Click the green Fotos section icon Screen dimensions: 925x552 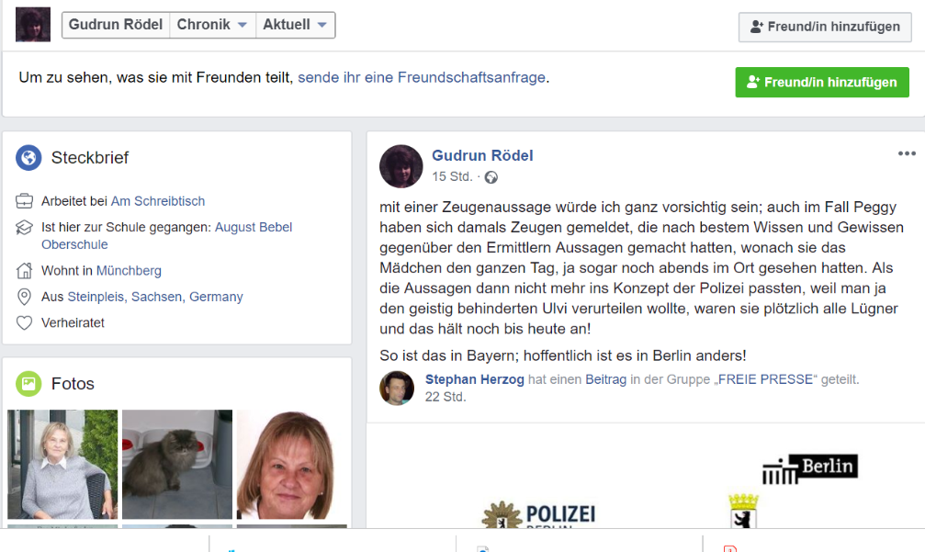28,383
